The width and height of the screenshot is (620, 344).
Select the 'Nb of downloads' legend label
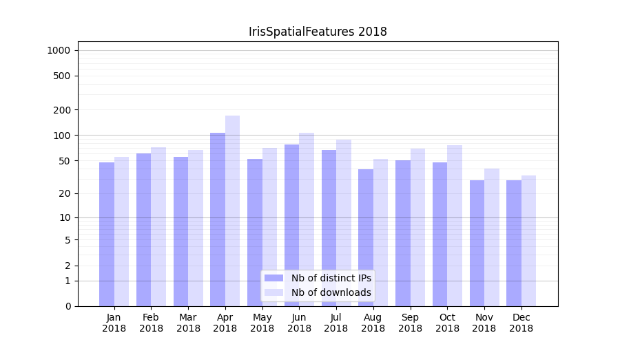coord(331,292)
